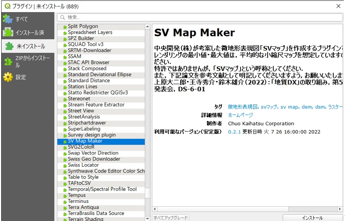Click the search field 検索
The height and width of the screenshot is (221, 345).
pos(200,17)
